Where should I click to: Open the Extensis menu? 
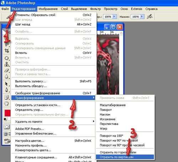click(137, 9)
